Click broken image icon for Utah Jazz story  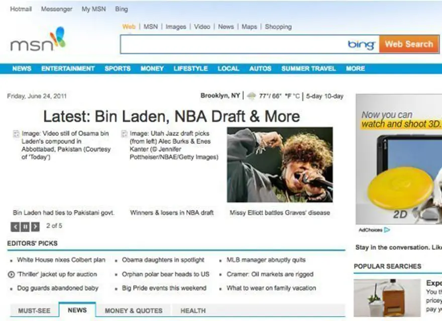(124, 134)
